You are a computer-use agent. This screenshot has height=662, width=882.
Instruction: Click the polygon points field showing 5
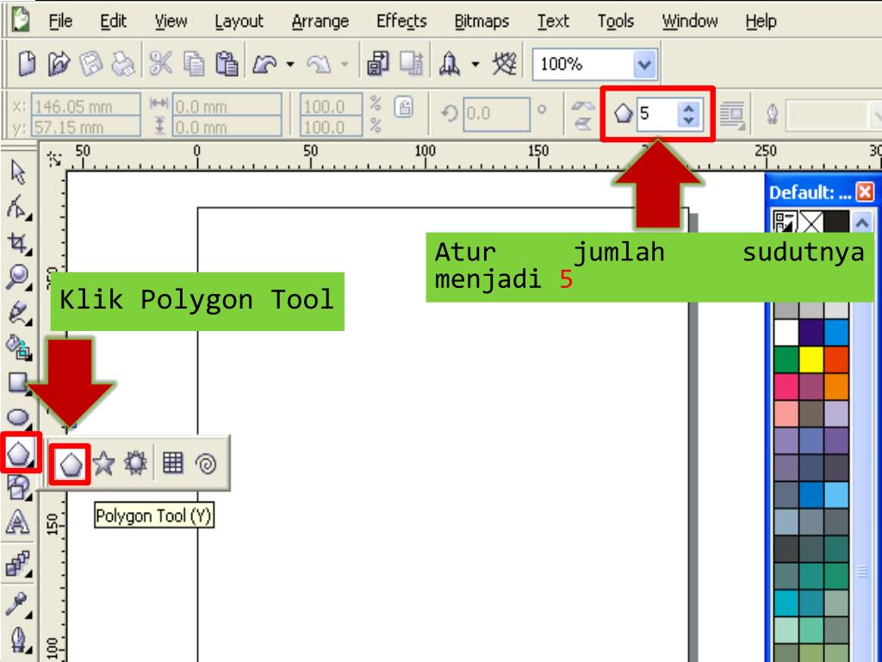pos(657,115)
